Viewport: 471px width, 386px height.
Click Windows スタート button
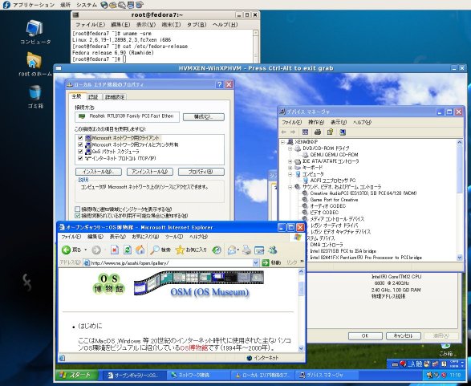tap(77, 375)
